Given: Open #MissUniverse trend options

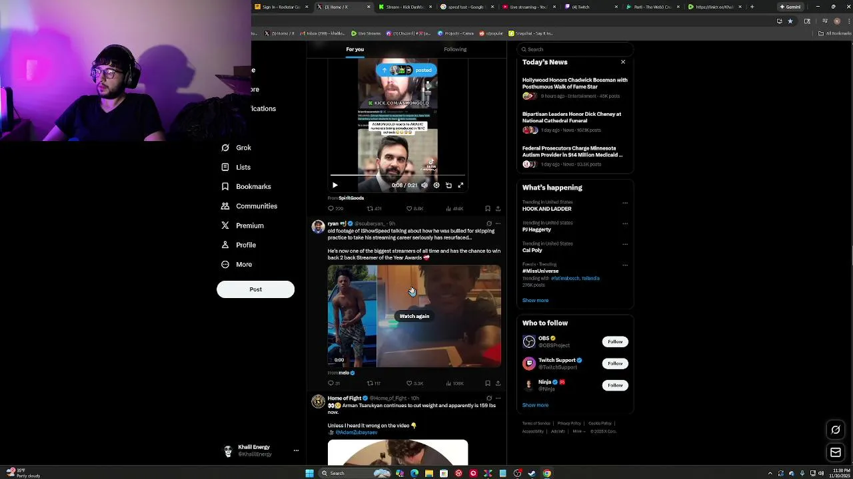Looking at the screenshot, I should pos(624,265).
